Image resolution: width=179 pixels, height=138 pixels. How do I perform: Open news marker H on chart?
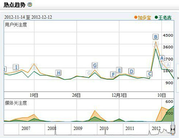tap(58, 73)
